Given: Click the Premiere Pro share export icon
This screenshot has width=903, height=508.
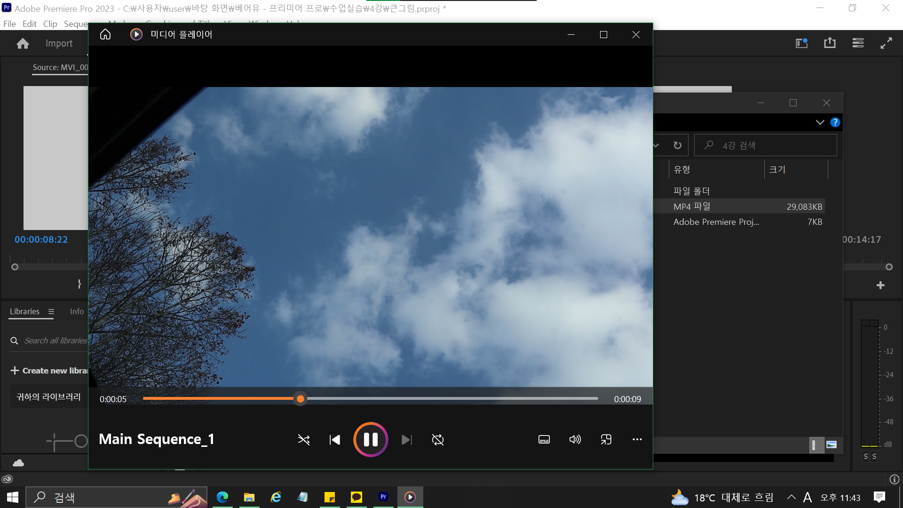Looking at the screenshot, I should pos(830,43).
